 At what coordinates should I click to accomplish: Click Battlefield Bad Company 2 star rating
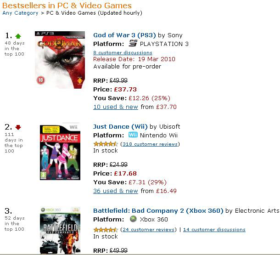pyautogui.click(x=106, y=229)
